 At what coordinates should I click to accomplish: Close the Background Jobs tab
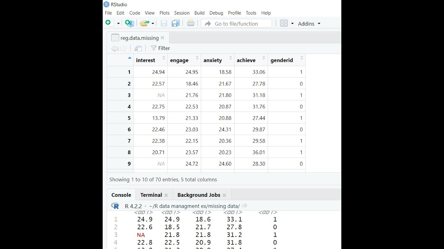[224, 195]
